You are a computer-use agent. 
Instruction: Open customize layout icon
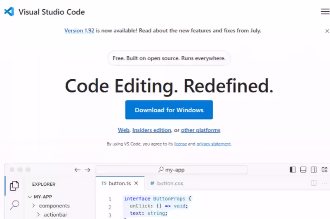tap(324, 170)
